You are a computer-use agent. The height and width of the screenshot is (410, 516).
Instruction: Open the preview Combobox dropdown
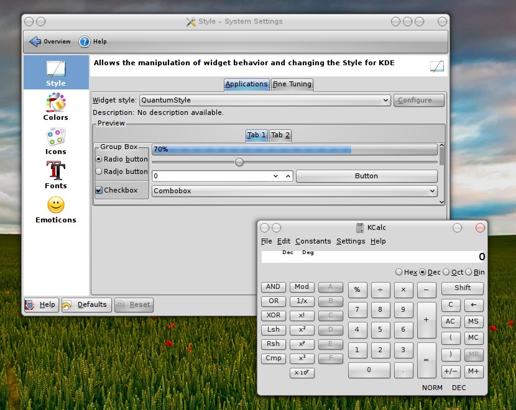(295, 191)
